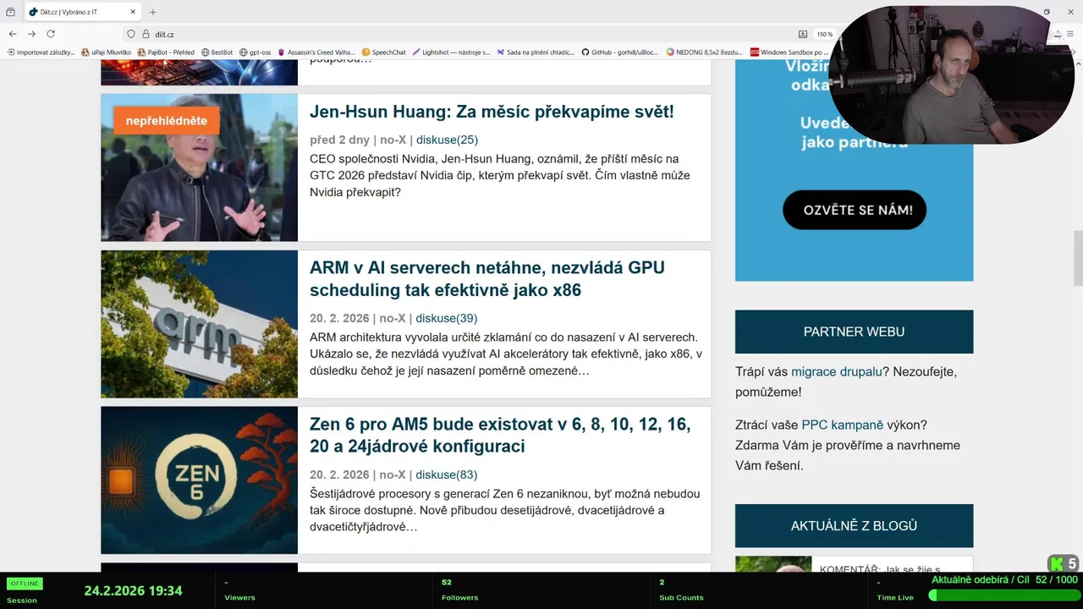Click the Viewers counter in stream bar
This screenshot has height=609, width=1083.
point(239,590)
